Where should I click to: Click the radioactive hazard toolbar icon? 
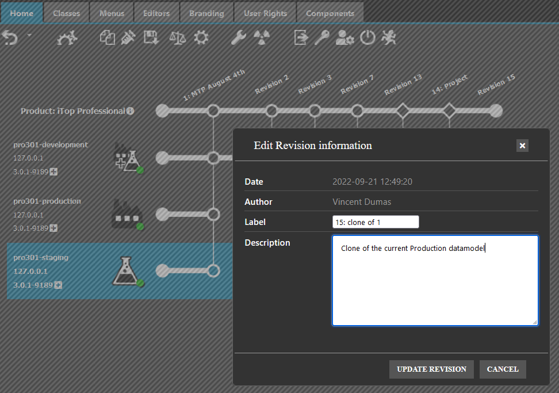(263, 37)
